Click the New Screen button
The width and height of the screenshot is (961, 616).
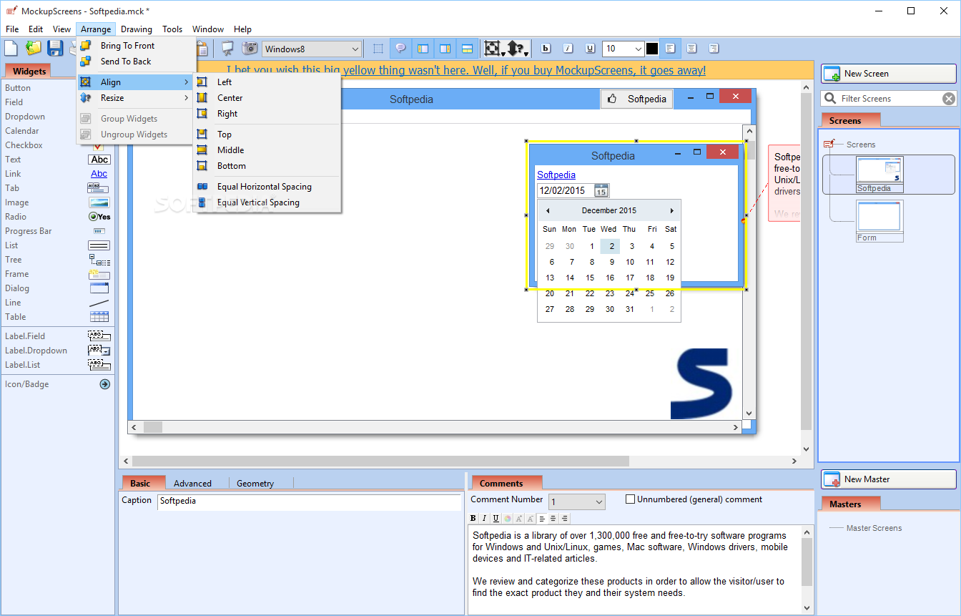click(888, 74)
